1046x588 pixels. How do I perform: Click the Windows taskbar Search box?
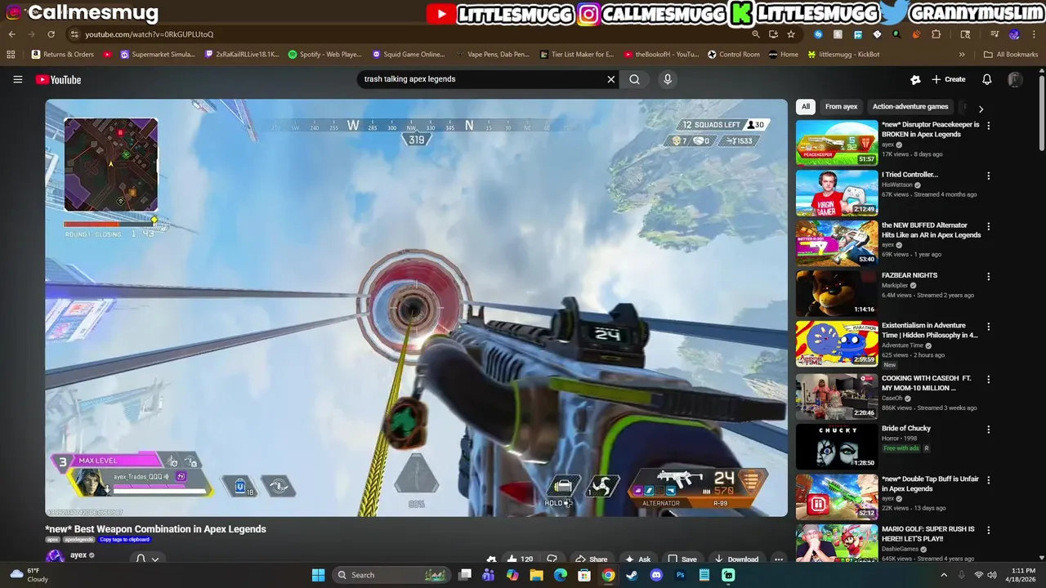[391, 575]
